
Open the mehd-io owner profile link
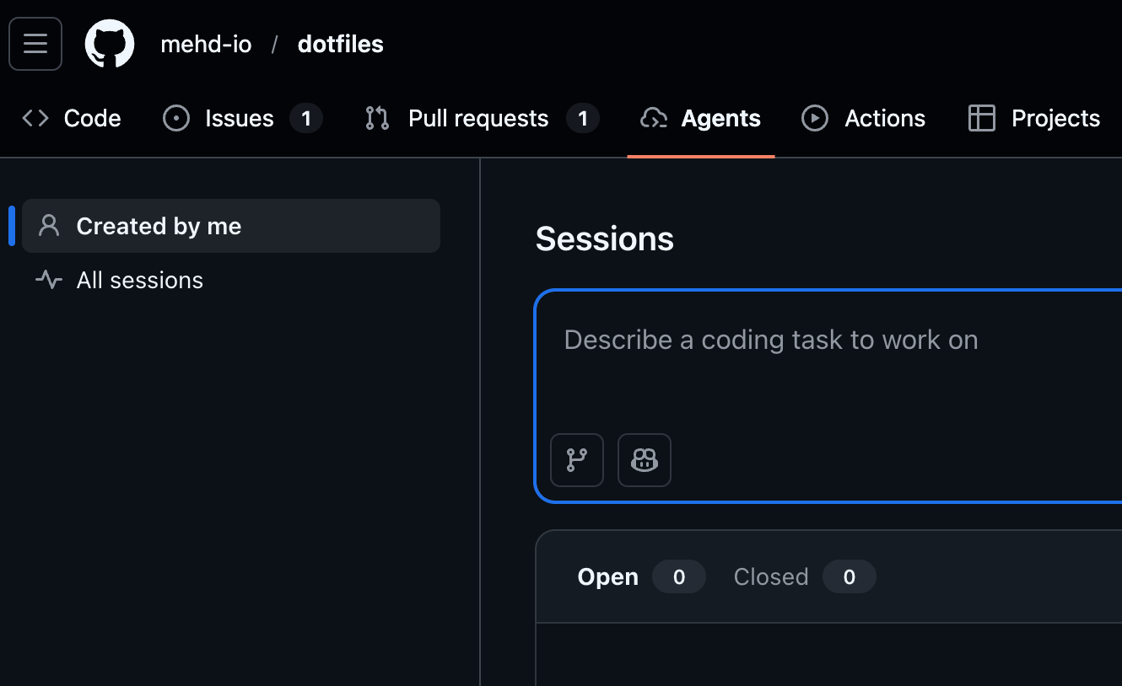pyautogui.click(x=206, y=44)
